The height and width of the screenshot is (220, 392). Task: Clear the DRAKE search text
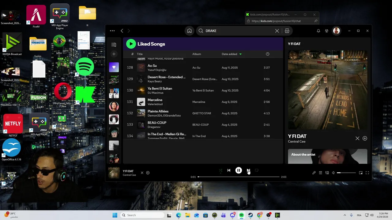[x=277, y=31]
